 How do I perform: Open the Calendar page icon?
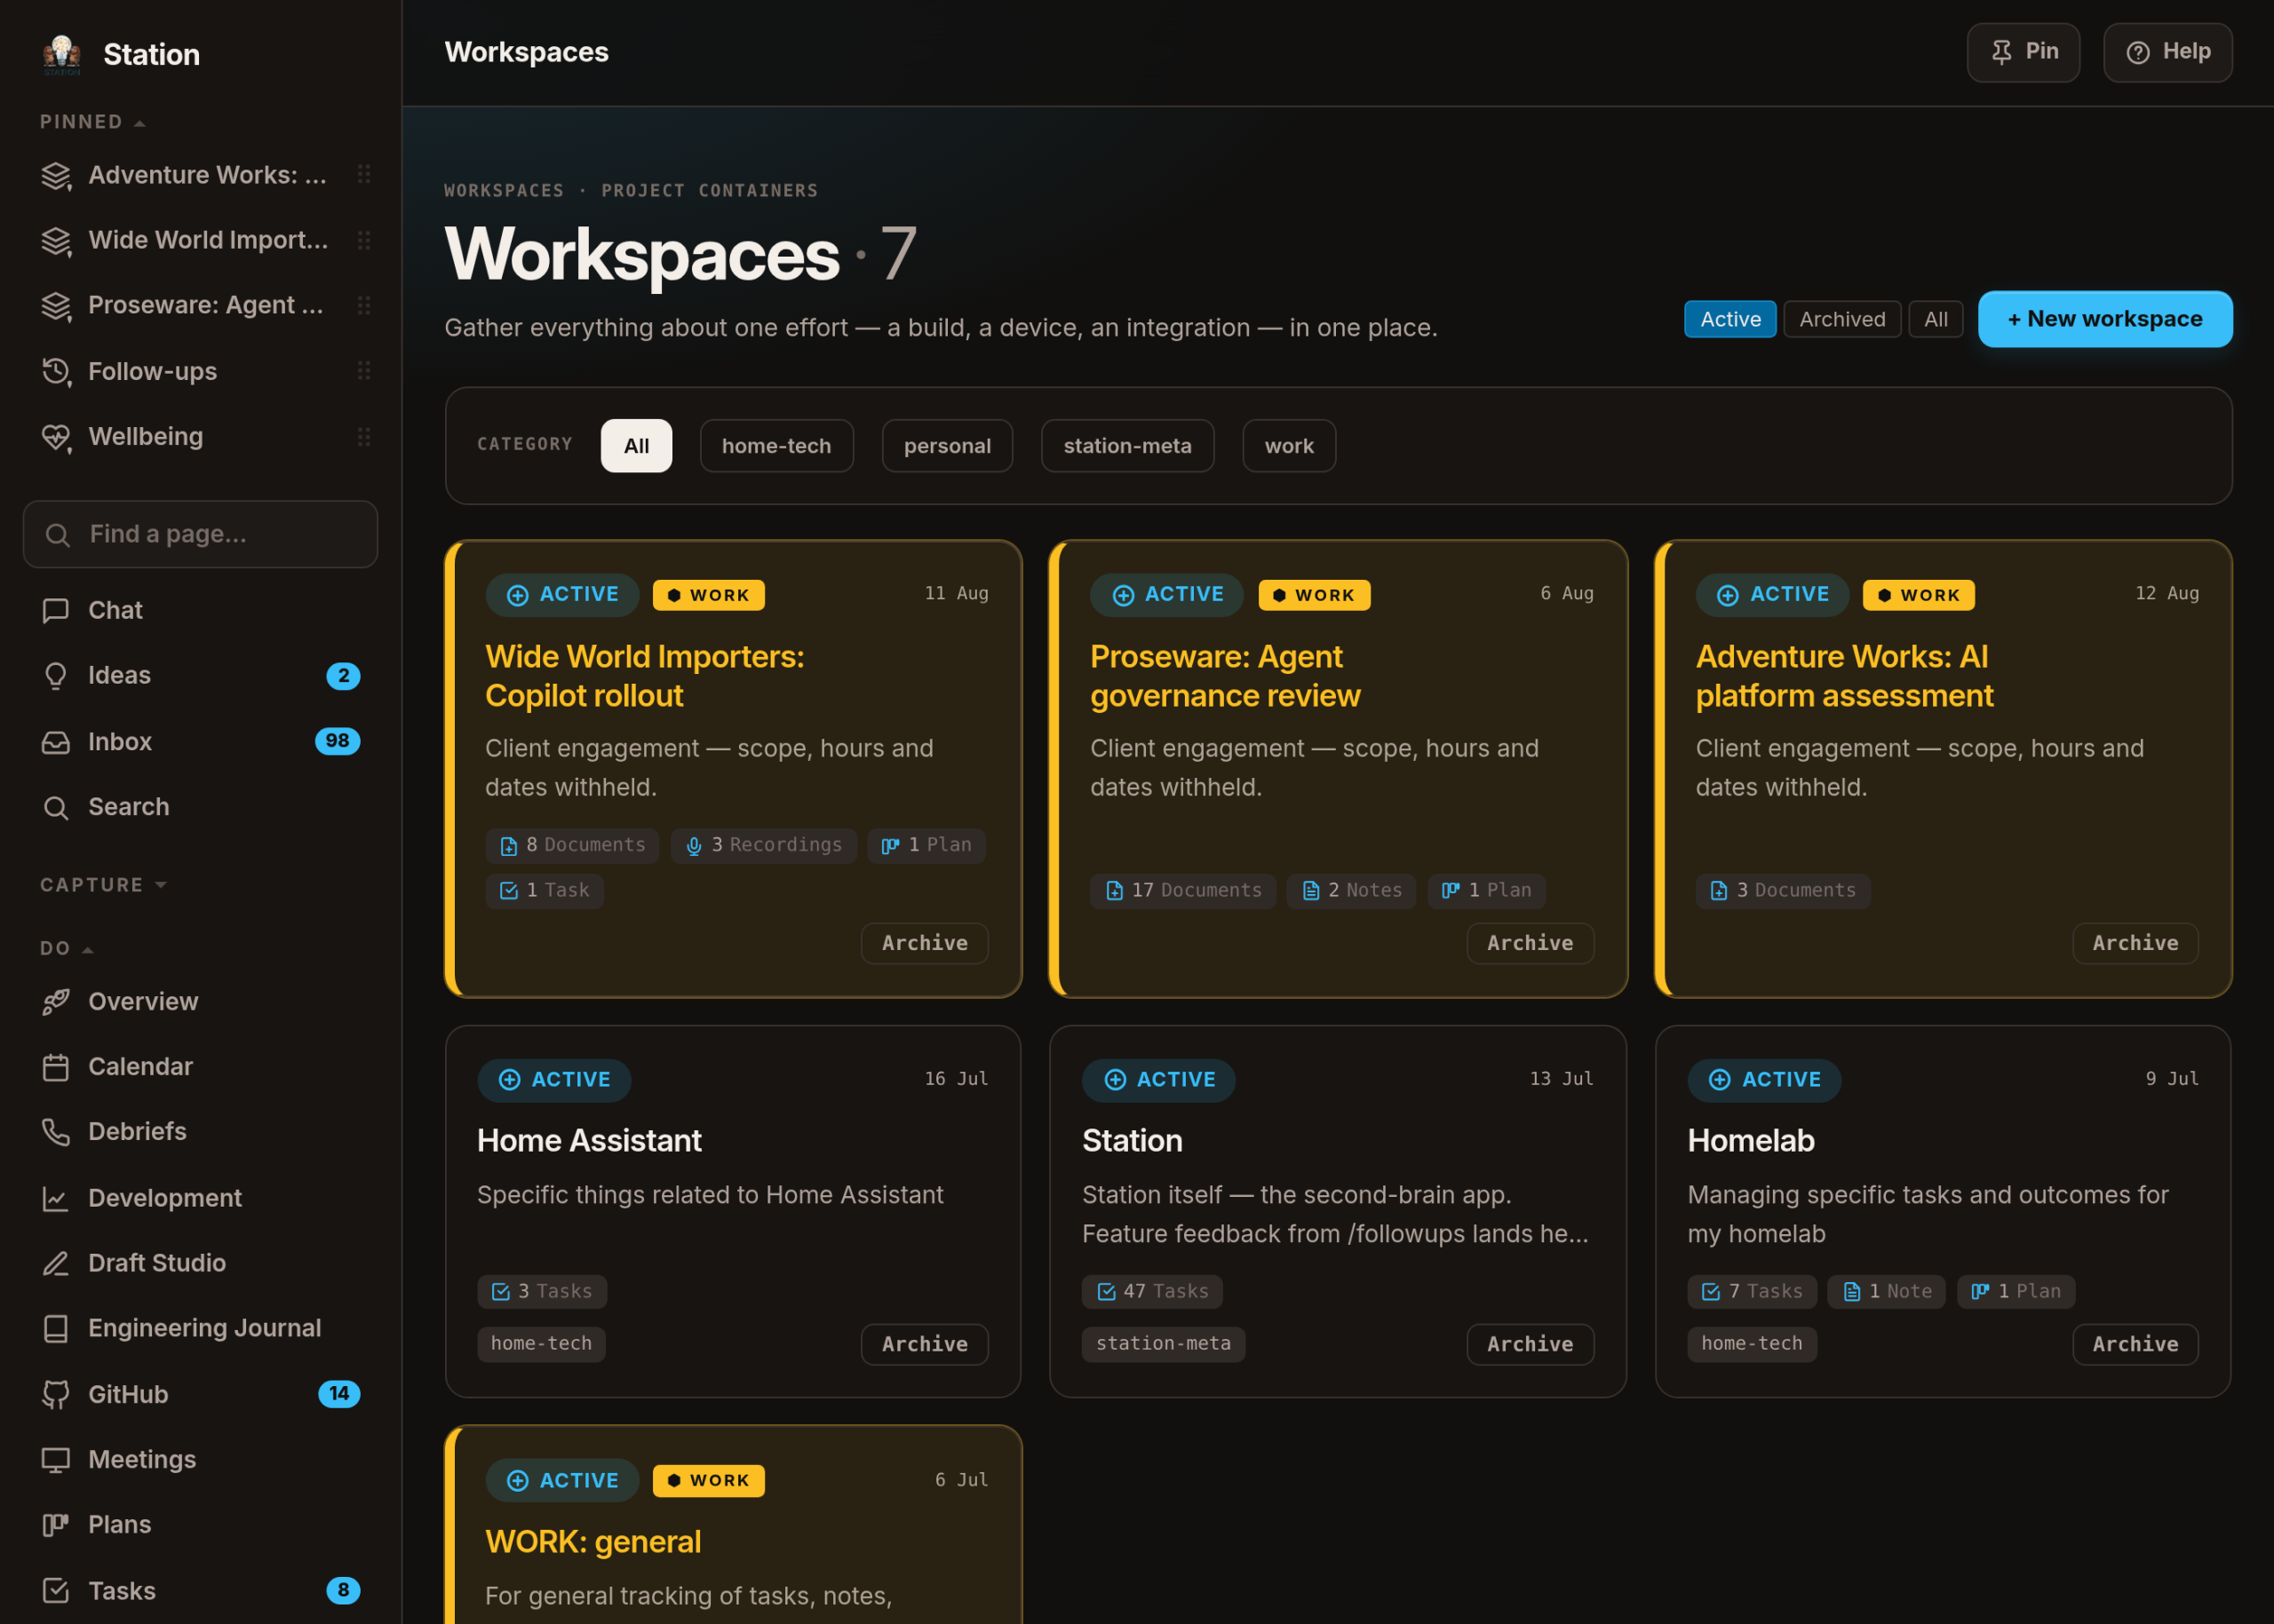point(56,1067)
